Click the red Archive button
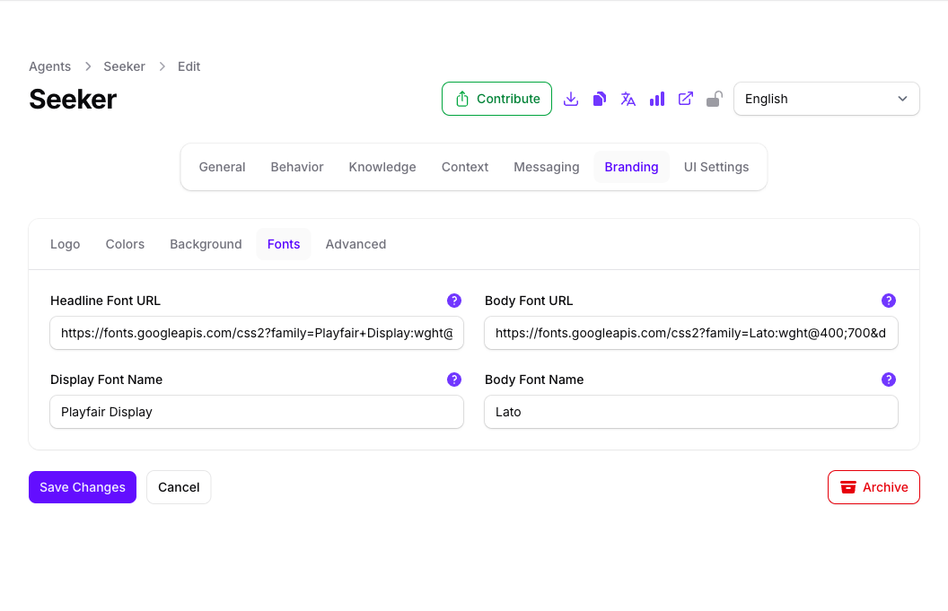This screenshot has width=948, height=611. [873, 487]
